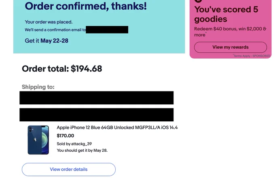275x178 pixels.
Task: Click the Order confirmed, thanks! heading
Action: (86, 6)
